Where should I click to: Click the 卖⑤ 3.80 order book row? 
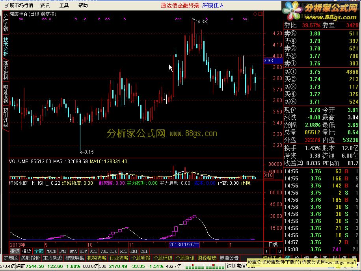tap(321, 33)
